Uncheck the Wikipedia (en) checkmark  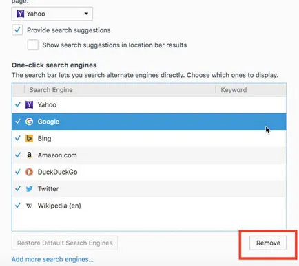(18, 206)
